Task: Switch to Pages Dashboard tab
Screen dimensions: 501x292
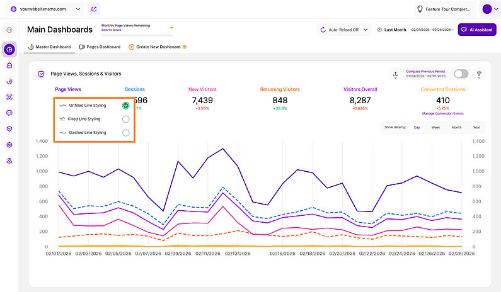Action: point(100,47)
